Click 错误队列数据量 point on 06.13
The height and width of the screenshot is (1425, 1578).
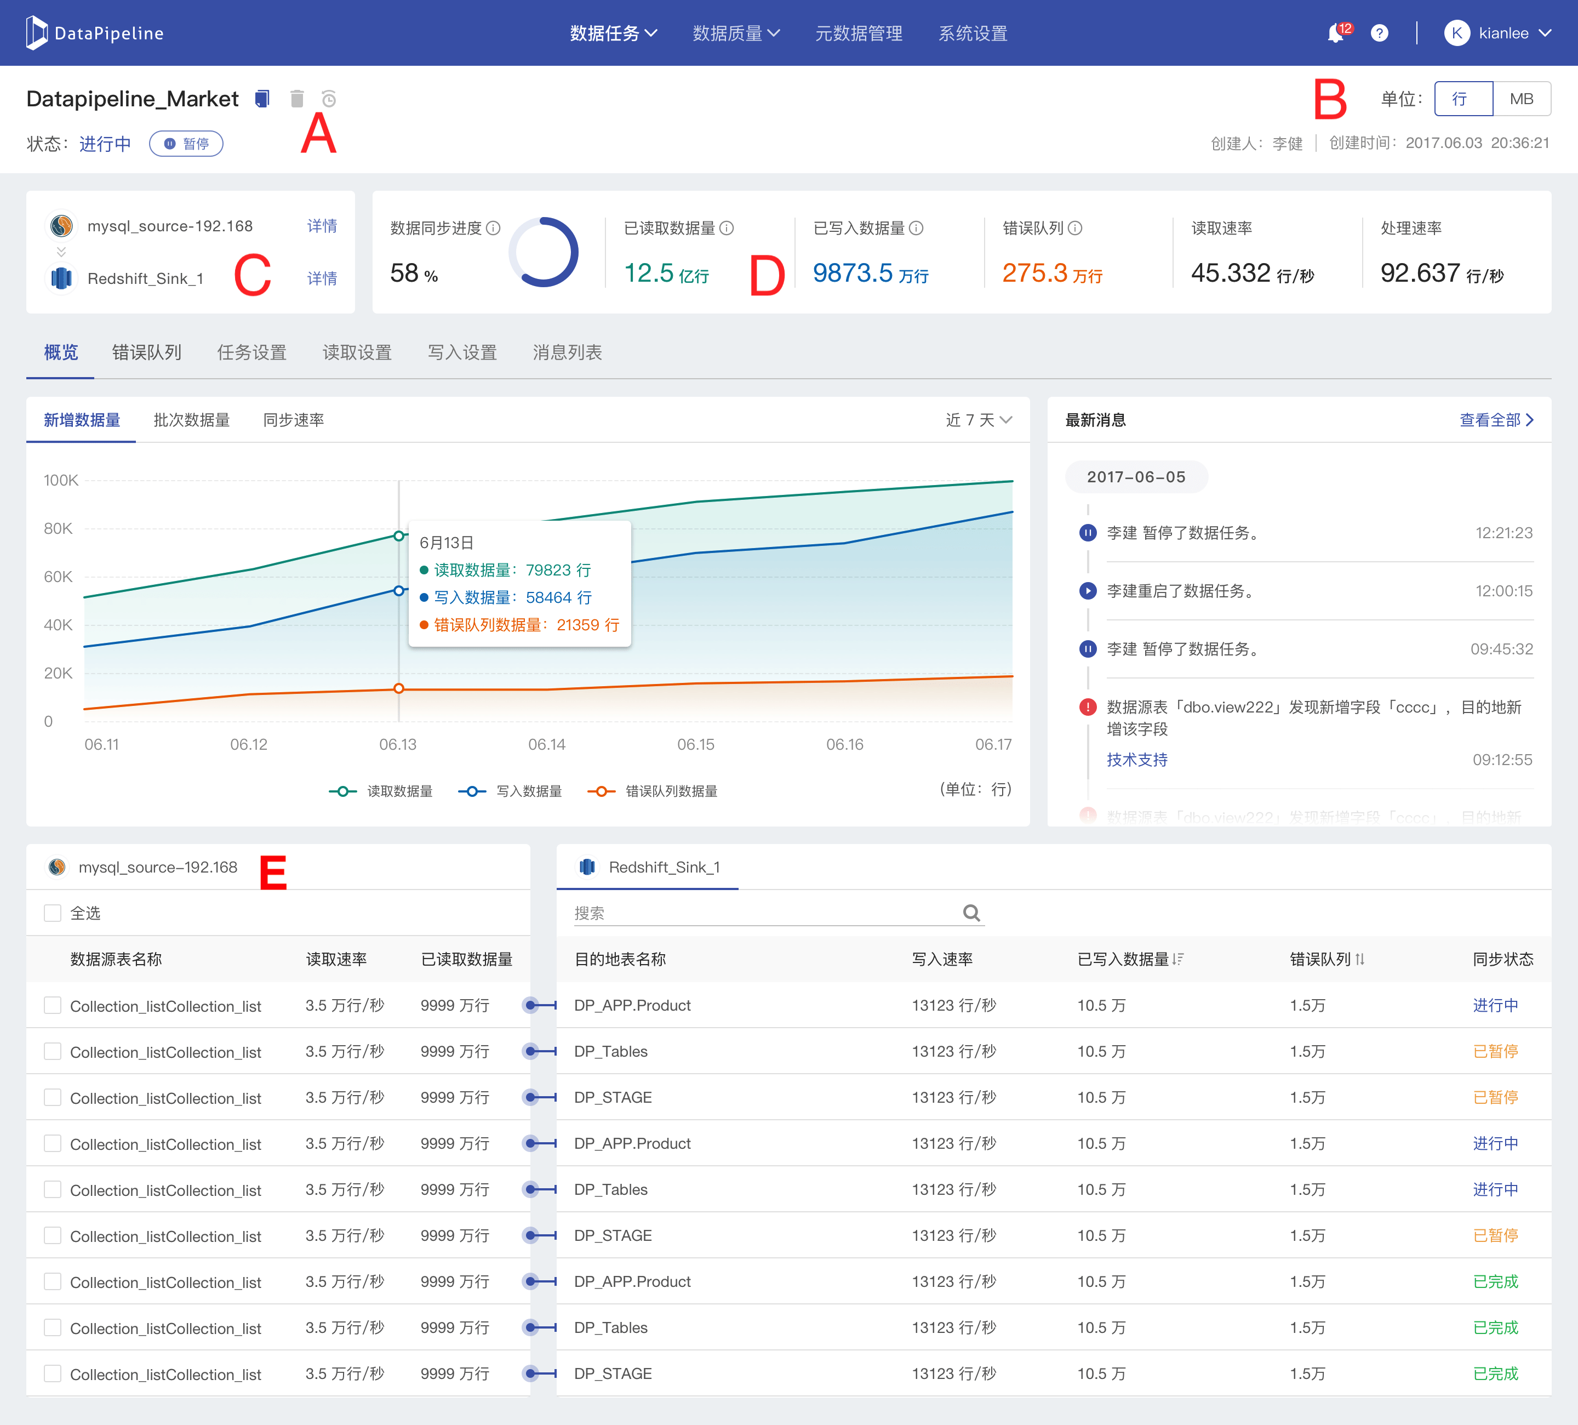tap(398, 688)
